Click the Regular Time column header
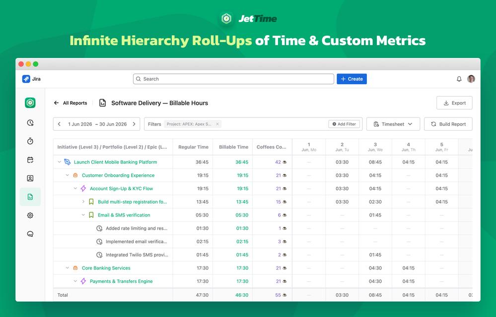The width and height of the screenshot is (496, 317). tap(193, 147)
